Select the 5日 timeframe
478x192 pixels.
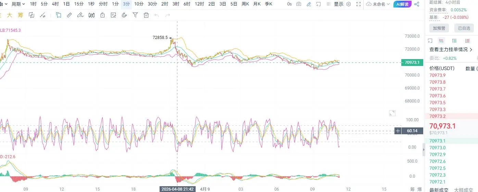coord(234,4)
